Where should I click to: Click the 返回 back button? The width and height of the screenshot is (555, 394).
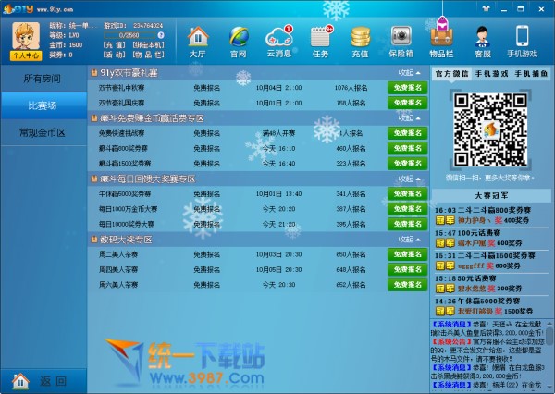click(x=43, y=380)
